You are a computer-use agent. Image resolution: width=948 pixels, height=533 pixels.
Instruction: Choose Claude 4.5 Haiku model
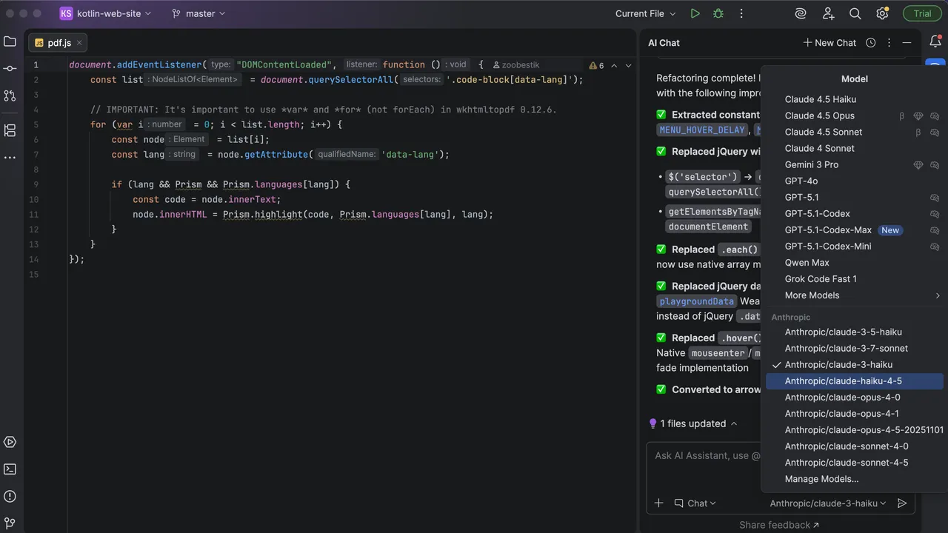click(855, 99)
